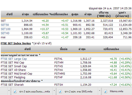Select the FSTSH abbreviation
This screenshot has width=132, height=95.
(x=59, y=85)
